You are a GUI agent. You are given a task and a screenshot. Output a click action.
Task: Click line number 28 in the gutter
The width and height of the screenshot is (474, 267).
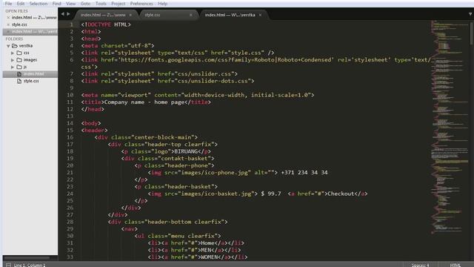[70, 222]
